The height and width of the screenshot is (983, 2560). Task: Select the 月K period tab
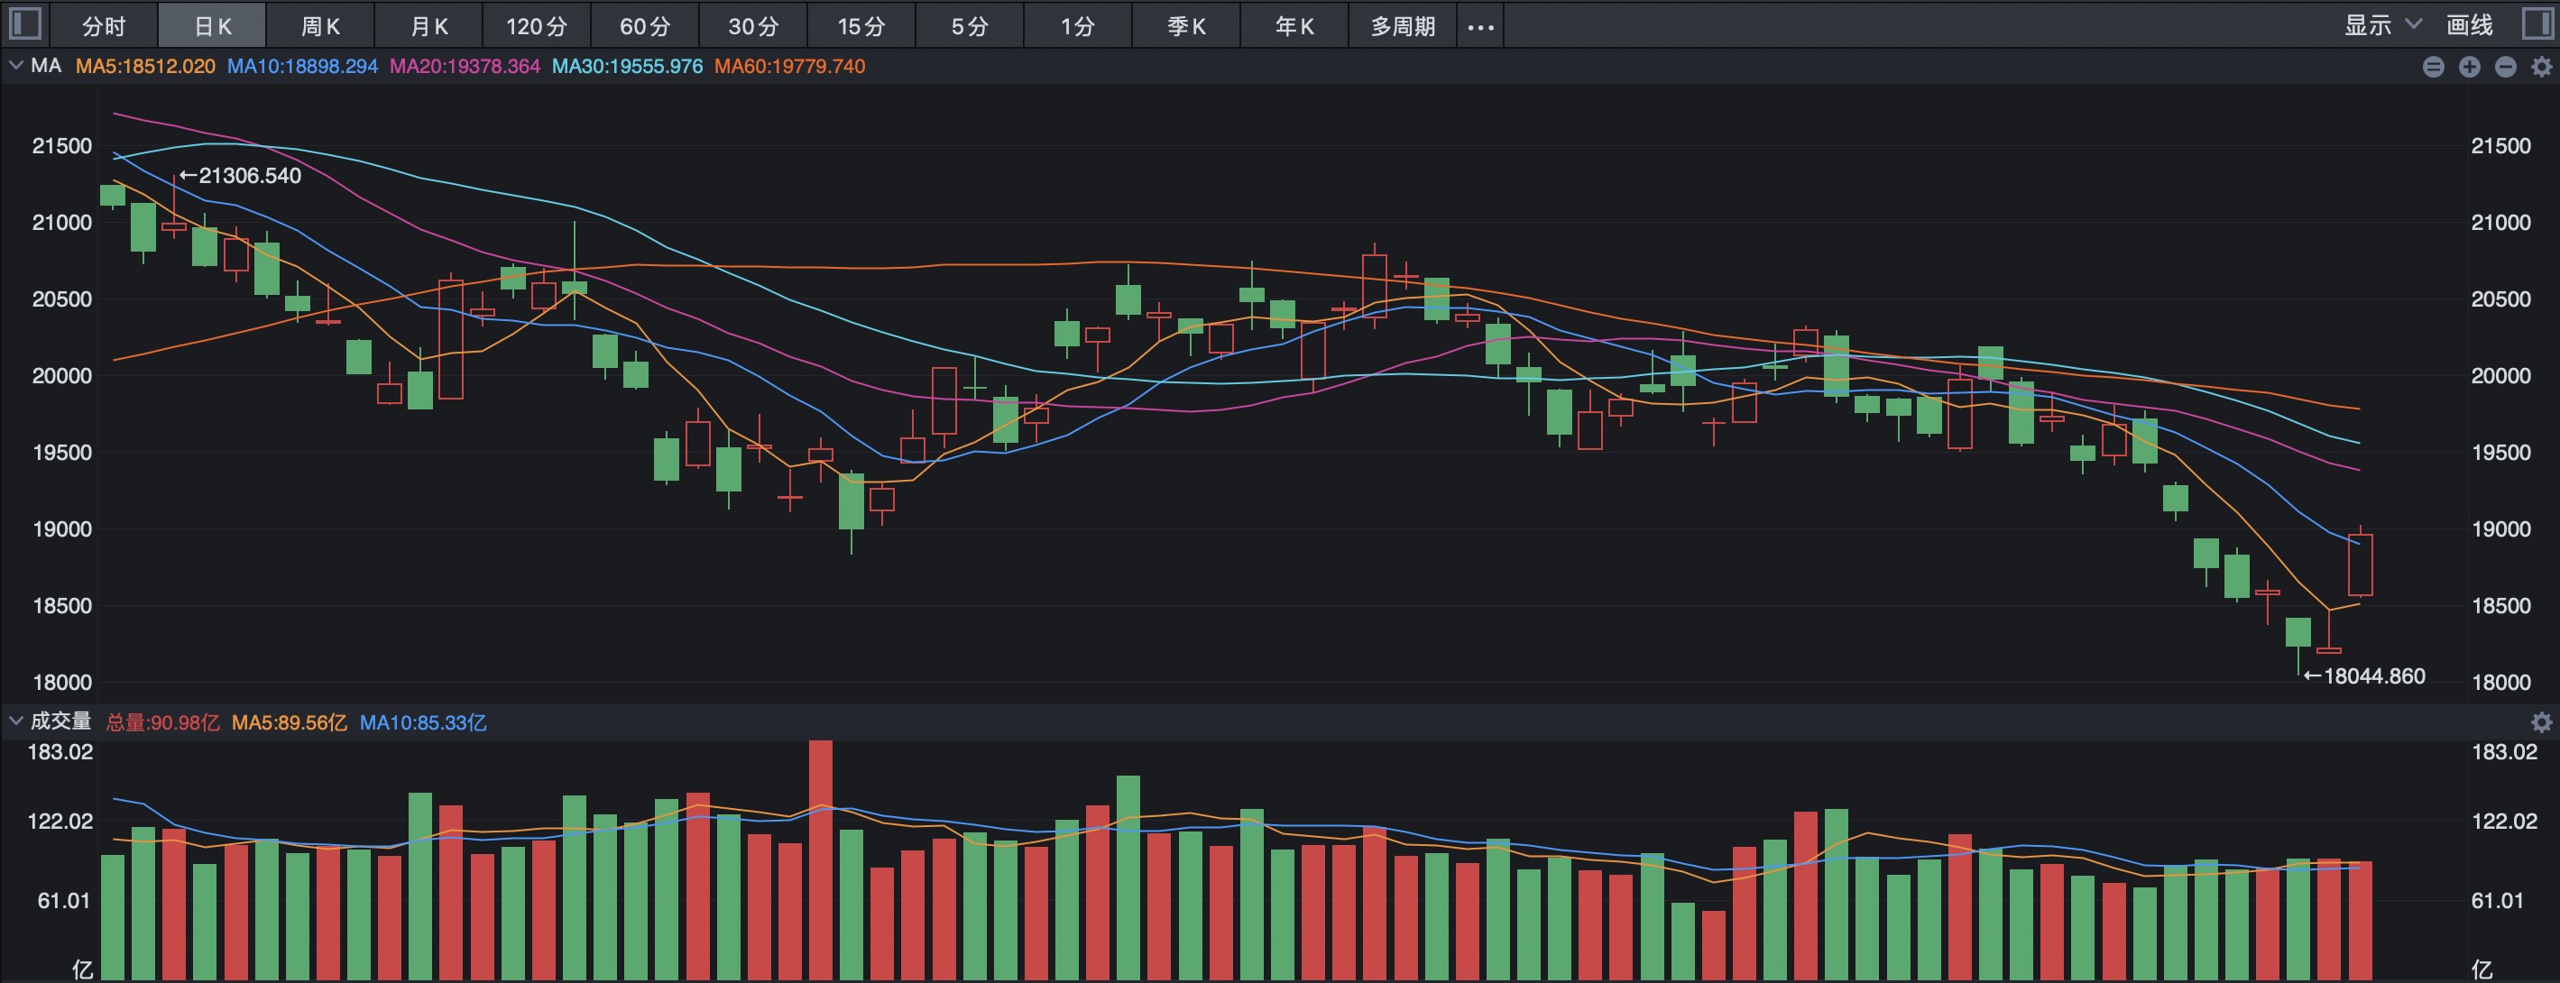tap(428, 26)
